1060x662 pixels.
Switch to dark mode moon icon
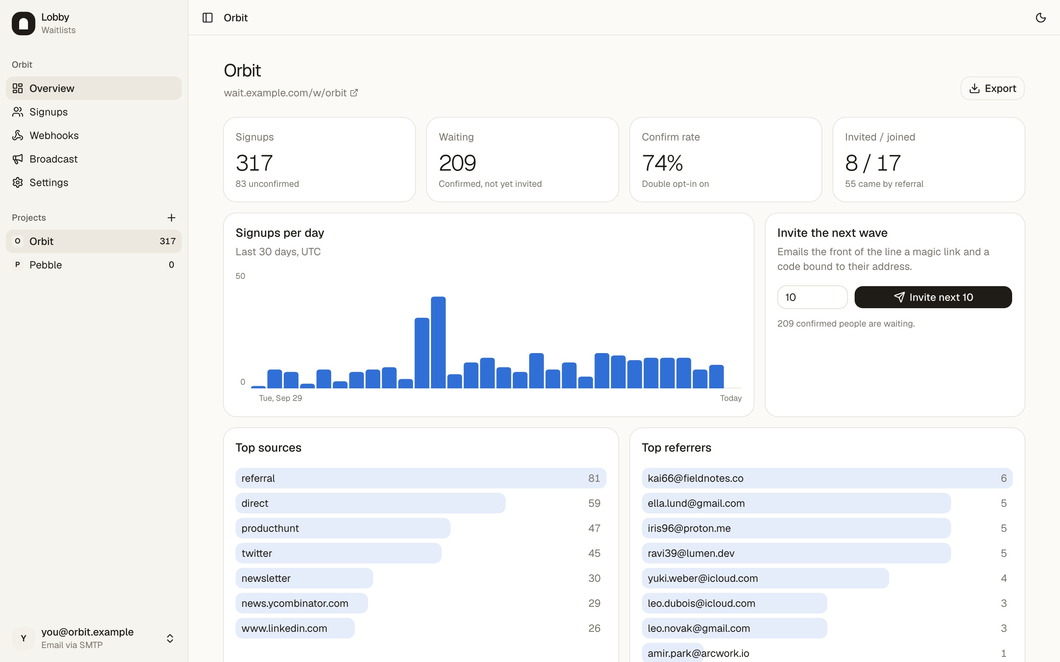click(1040, 18)
